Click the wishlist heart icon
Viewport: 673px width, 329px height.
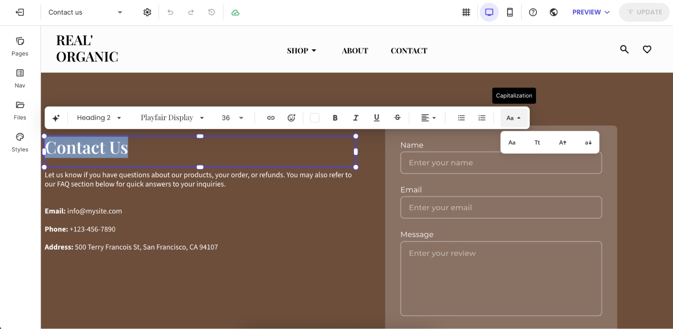point(647,49)
